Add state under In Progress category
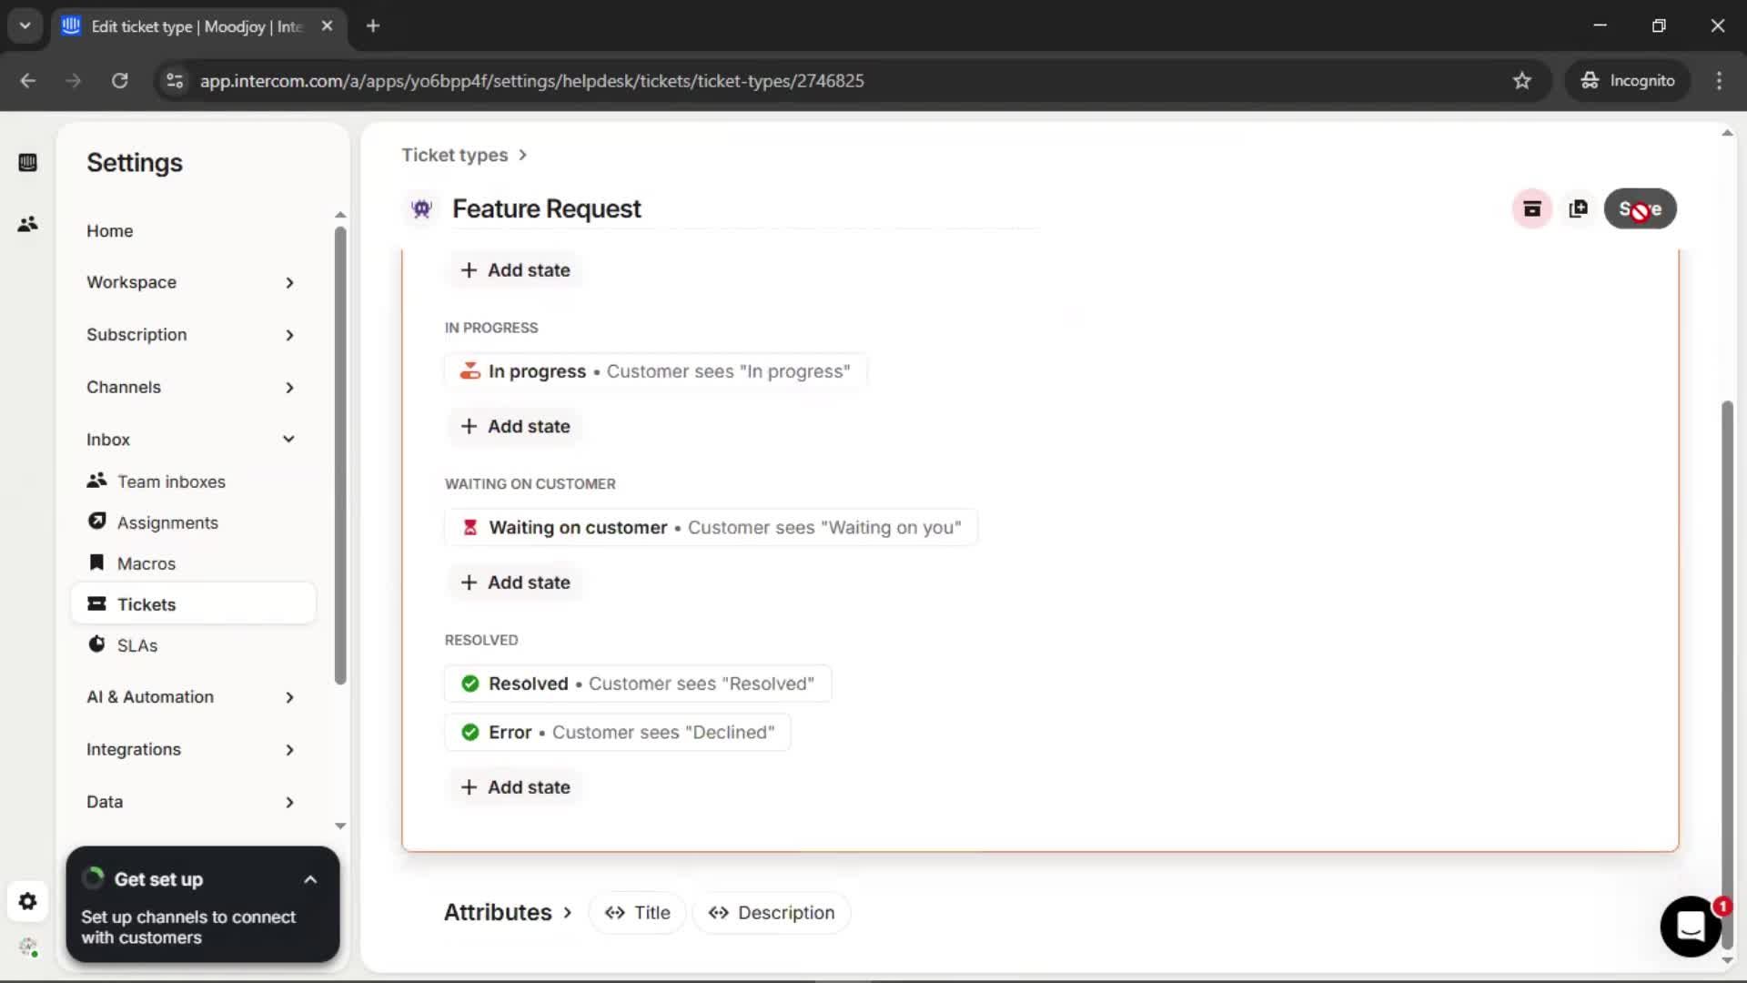 click(x=515, y=427)
